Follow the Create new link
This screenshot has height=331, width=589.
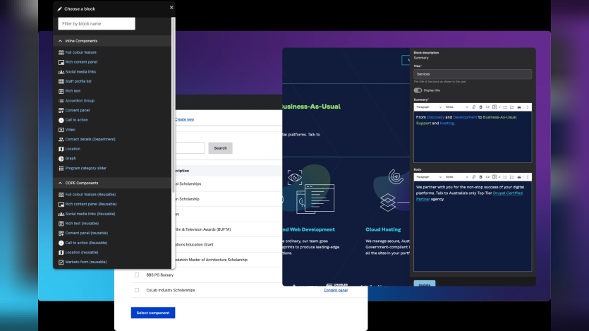click(x=184, y=119)
